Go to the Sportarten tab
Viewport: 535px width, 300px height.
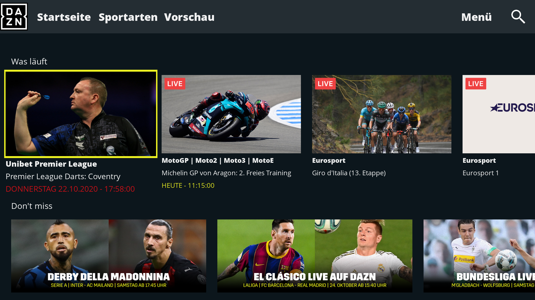tap(128, 17)
